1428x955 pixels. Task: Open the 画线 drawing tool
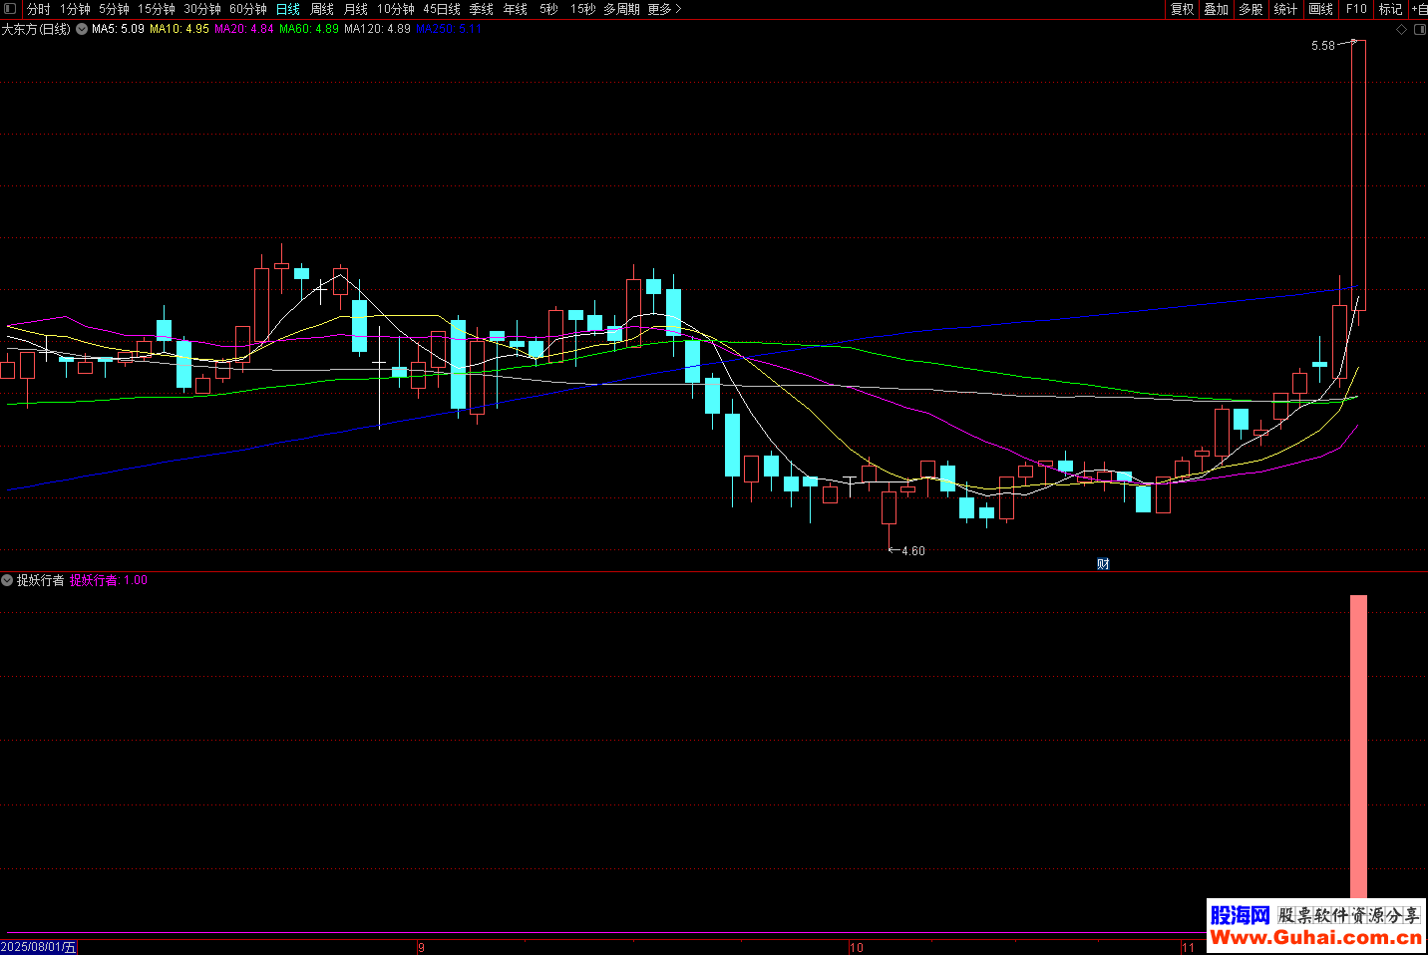(1320, 9)
